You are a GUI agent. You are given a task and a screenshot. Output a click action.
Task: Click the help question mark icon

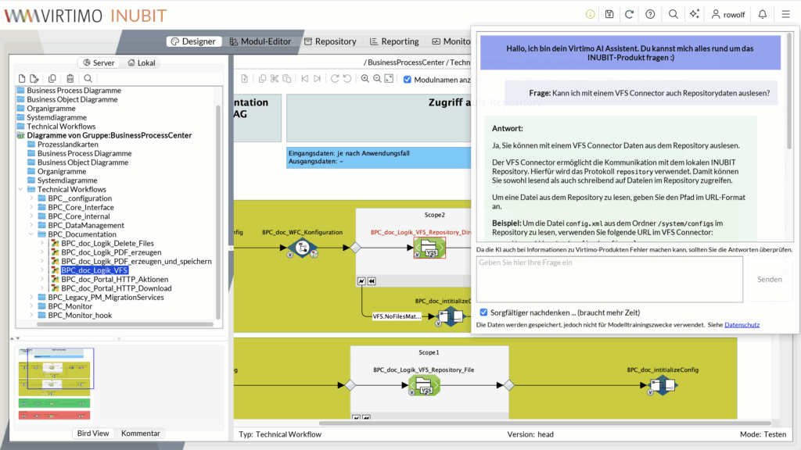(650, 14)
